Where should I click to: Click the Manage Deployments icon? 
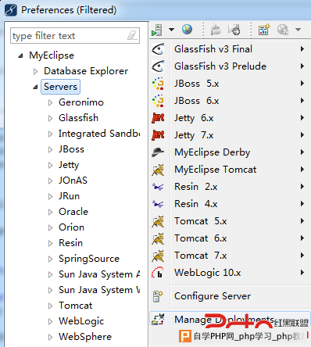tap(158, 319)
